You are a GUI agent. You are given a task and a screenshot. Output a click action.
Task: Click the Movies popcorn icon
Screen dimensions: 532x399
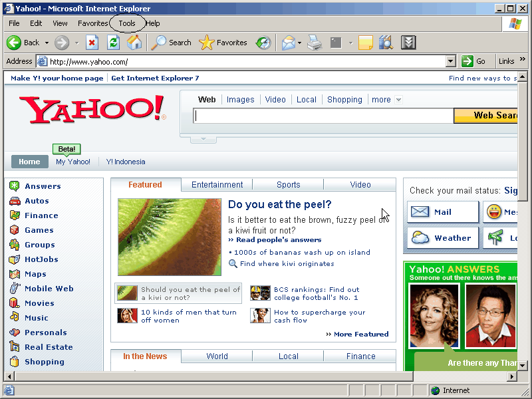[14, 303]
